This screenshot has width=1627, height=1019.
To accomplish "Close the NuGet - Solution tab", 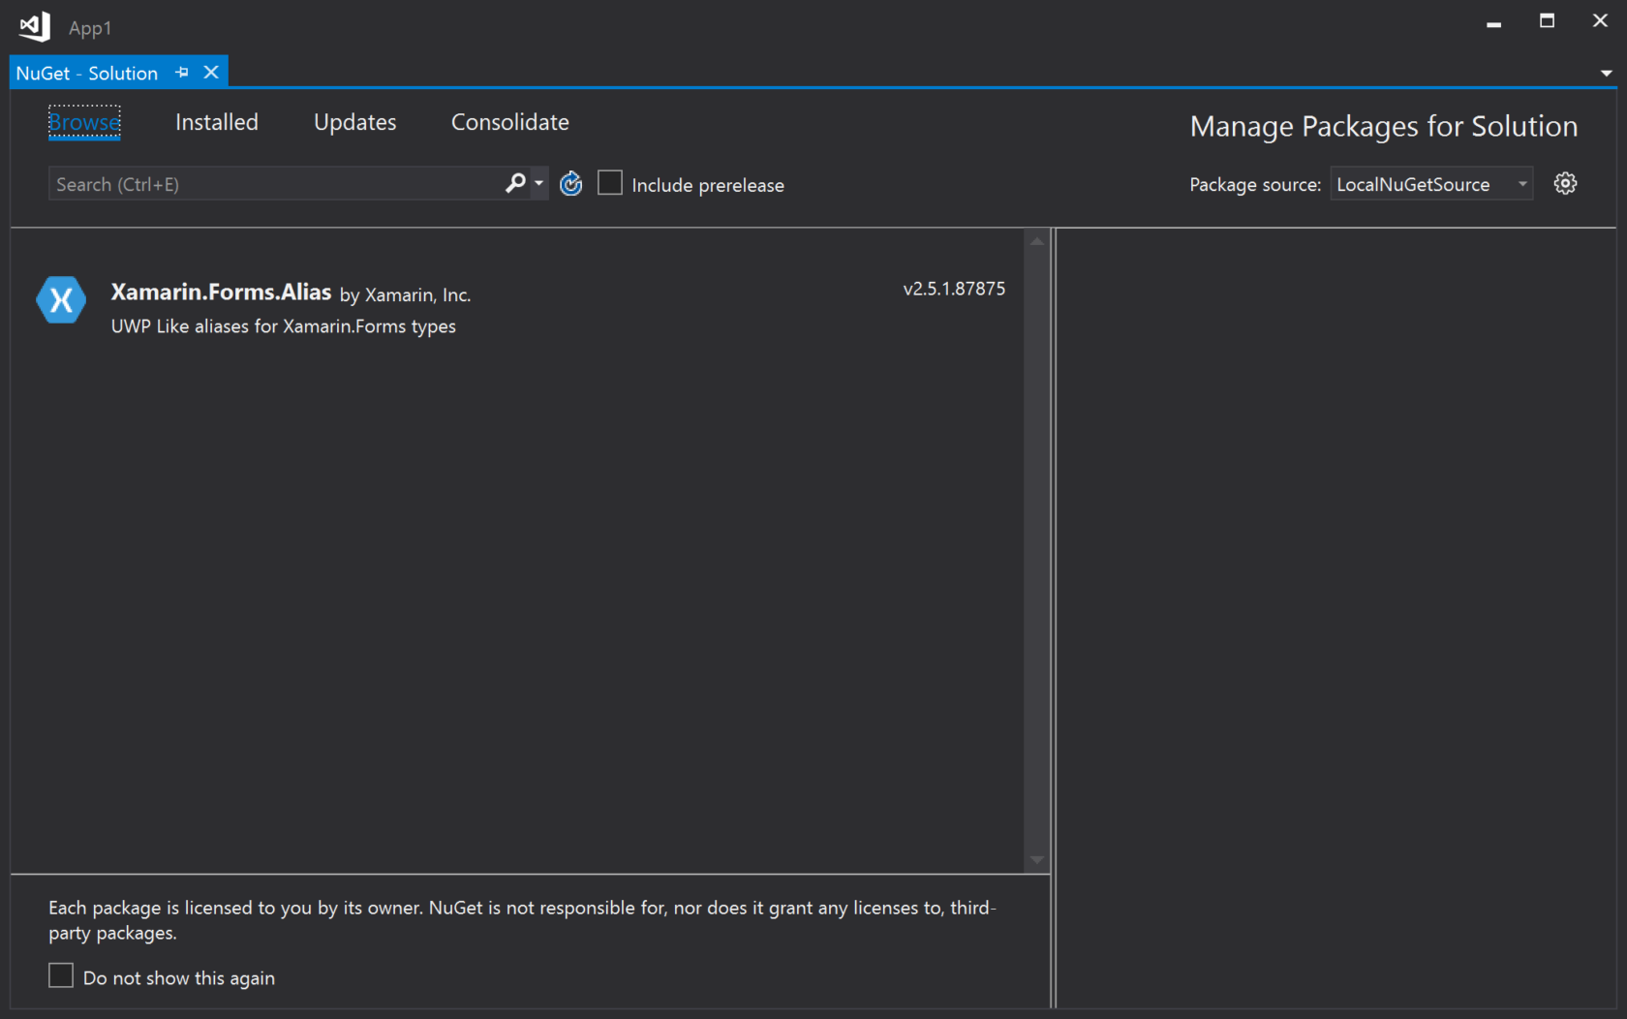I will [211, 72].
